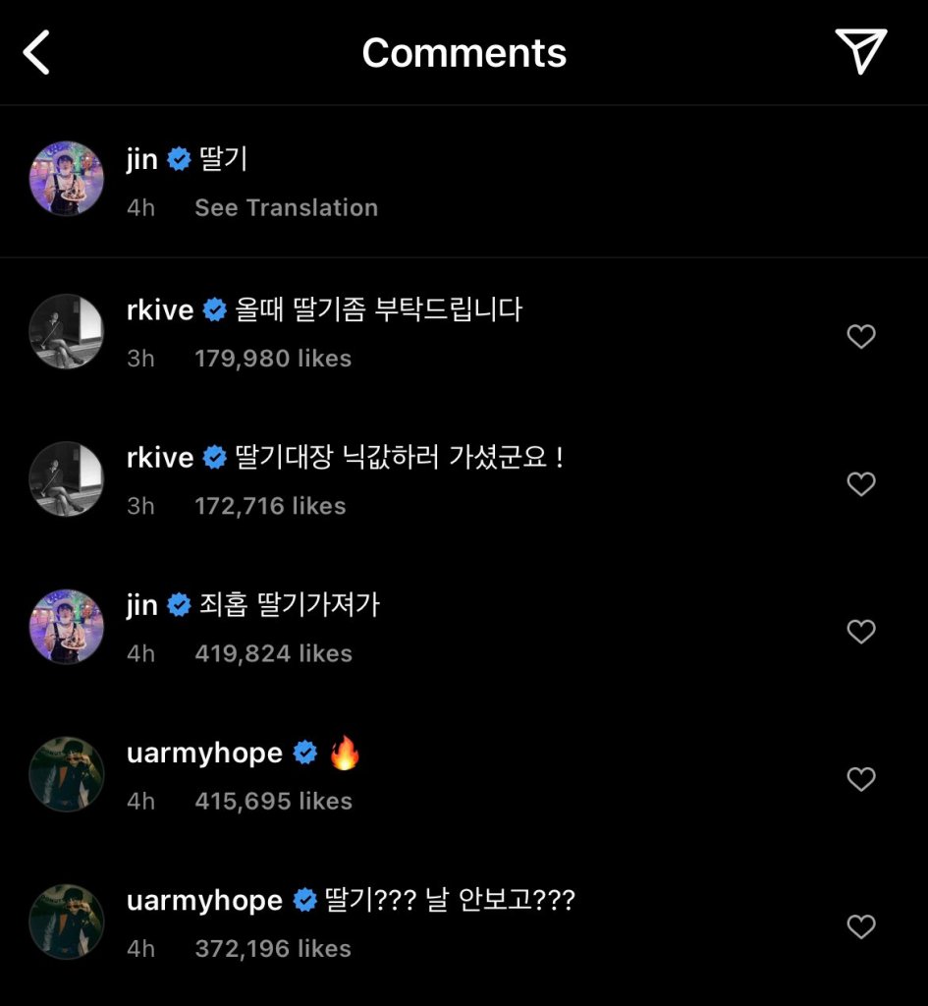
Task: Tap rkive username on first comment
Action: click(160, 311)
